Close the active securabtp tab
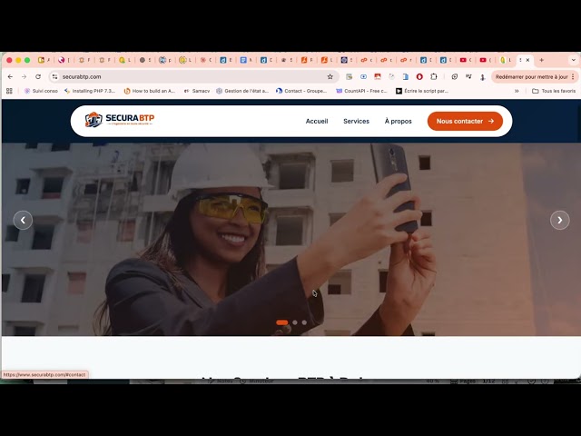This screenshot has height=436, width=581. click(527, 60)
